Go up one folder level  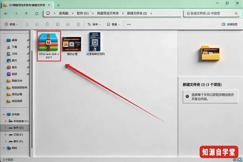26,13
